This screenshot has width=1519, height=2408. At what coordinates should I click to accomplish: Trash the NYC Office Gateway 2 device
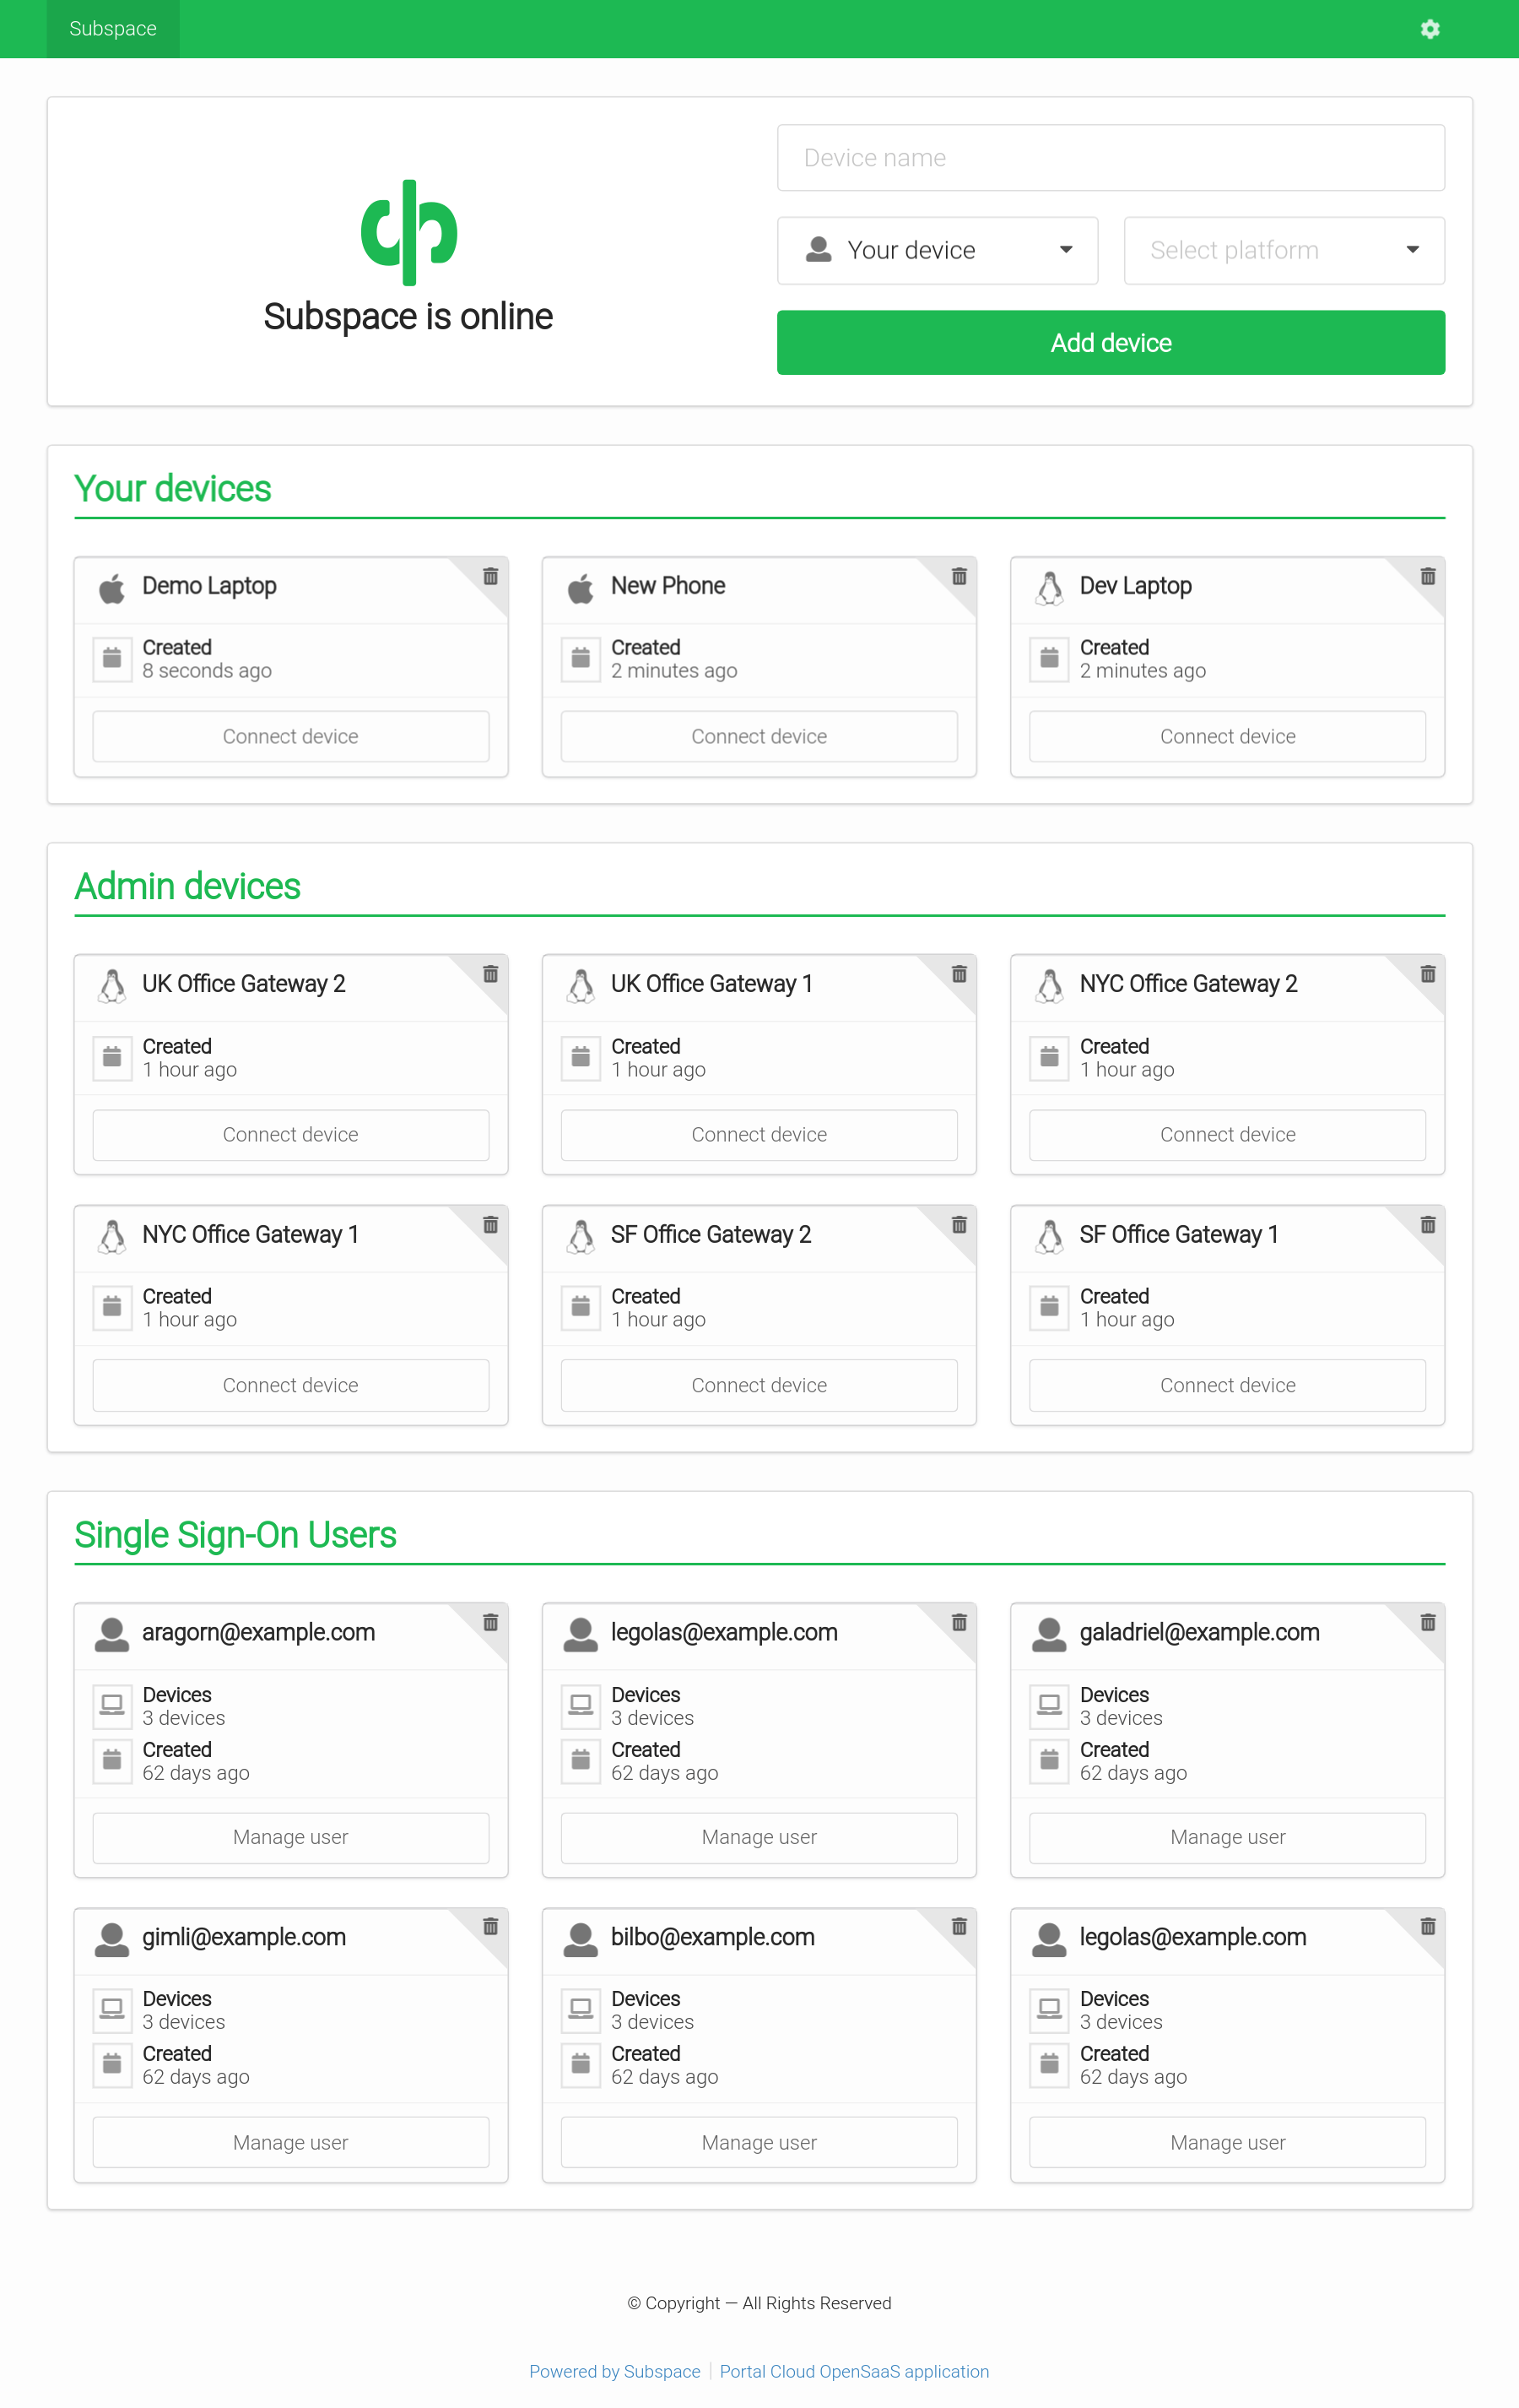[1428, 974]
